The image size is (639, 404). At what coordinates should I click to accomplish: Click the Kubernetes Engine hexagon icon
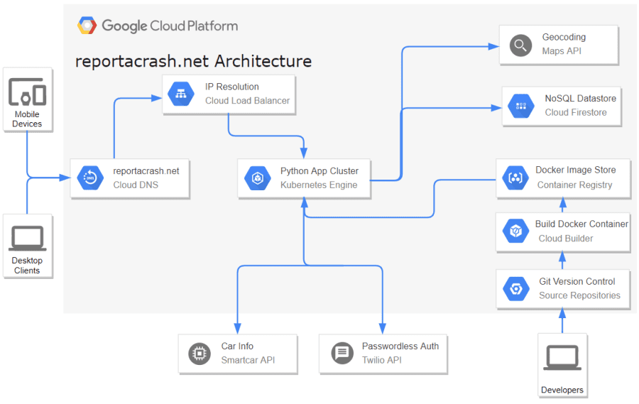[x=258, y=178]
